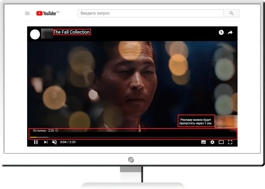Toggle subtitles in the player

204,142
